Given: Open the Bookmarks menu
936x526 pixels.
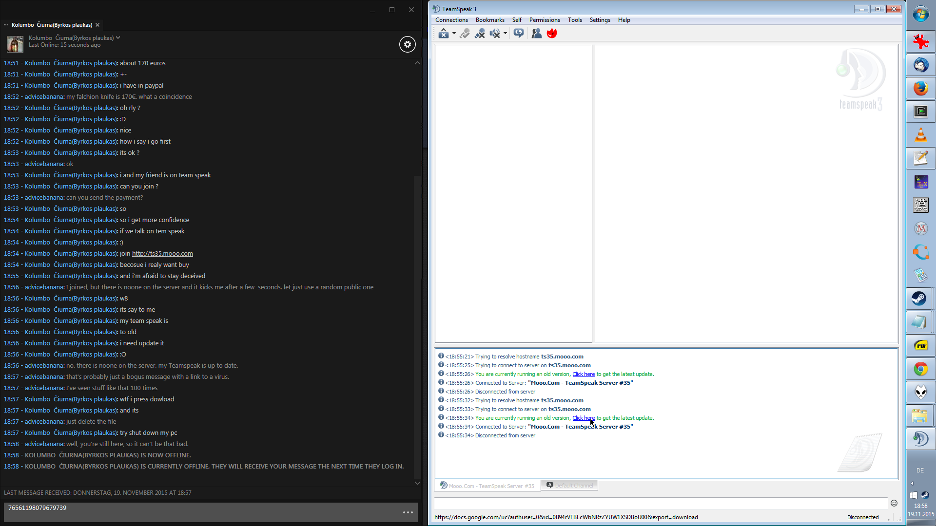Looking at the screenshot, I should [489, 20].
